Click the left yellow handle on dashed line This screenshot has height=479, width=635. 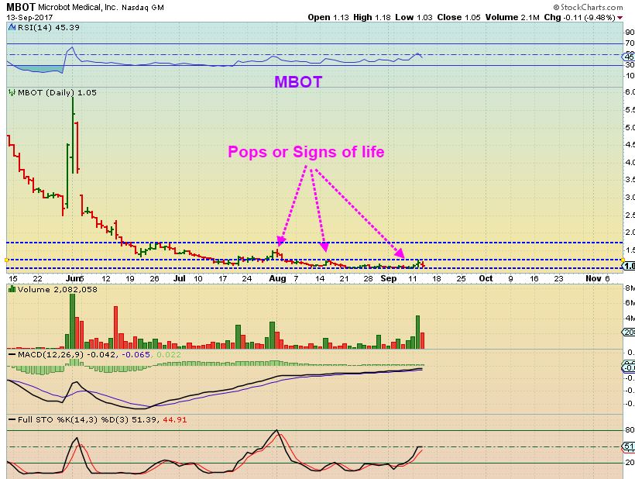6,260
